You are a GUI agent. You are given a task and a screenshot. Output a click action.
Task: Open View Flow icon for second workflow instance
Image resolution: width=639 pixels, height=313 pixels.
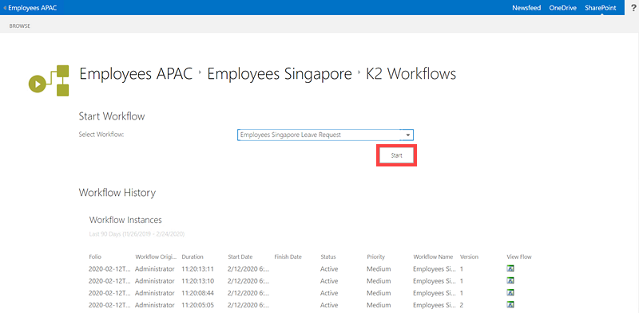510,280
